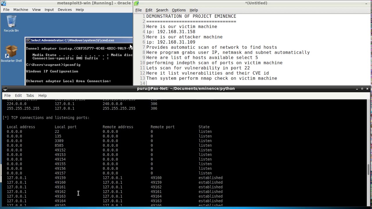Click line number 10 in editor

pos(142,63)
